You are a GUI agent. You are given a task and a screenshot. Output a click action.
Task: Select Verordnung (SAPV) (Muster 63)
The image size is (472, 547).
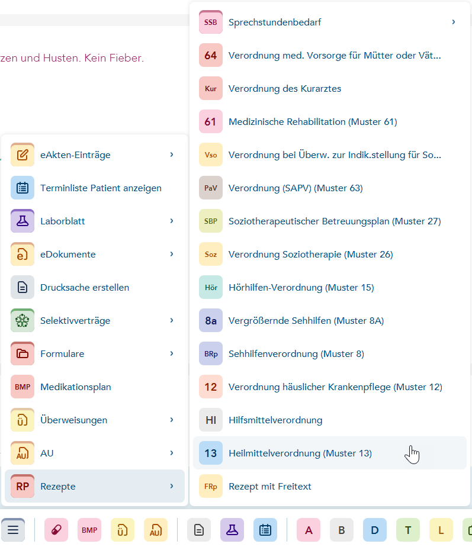(x=329, y=188)
